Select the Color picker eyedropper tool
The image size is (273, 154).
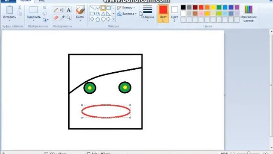click(x=62, y=18)
